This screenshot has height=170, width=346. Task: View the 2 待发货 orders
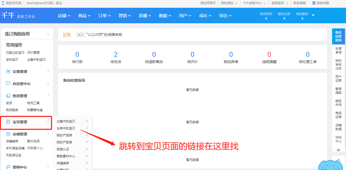(116, 57)
